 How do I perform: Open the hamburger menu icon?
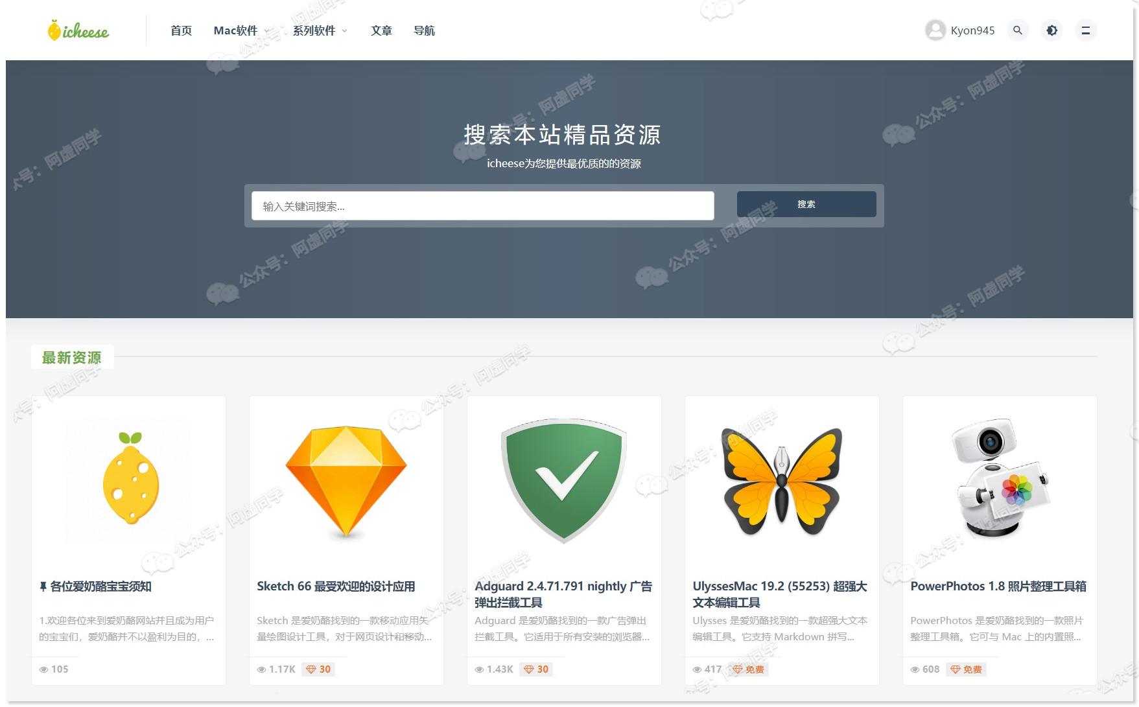tap(1086, 30)
